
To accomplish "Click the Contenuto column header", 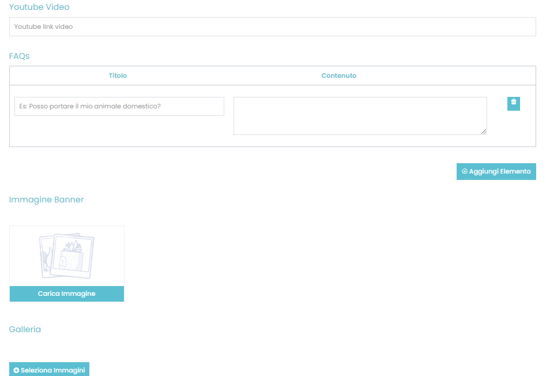I will coord(338,76).
